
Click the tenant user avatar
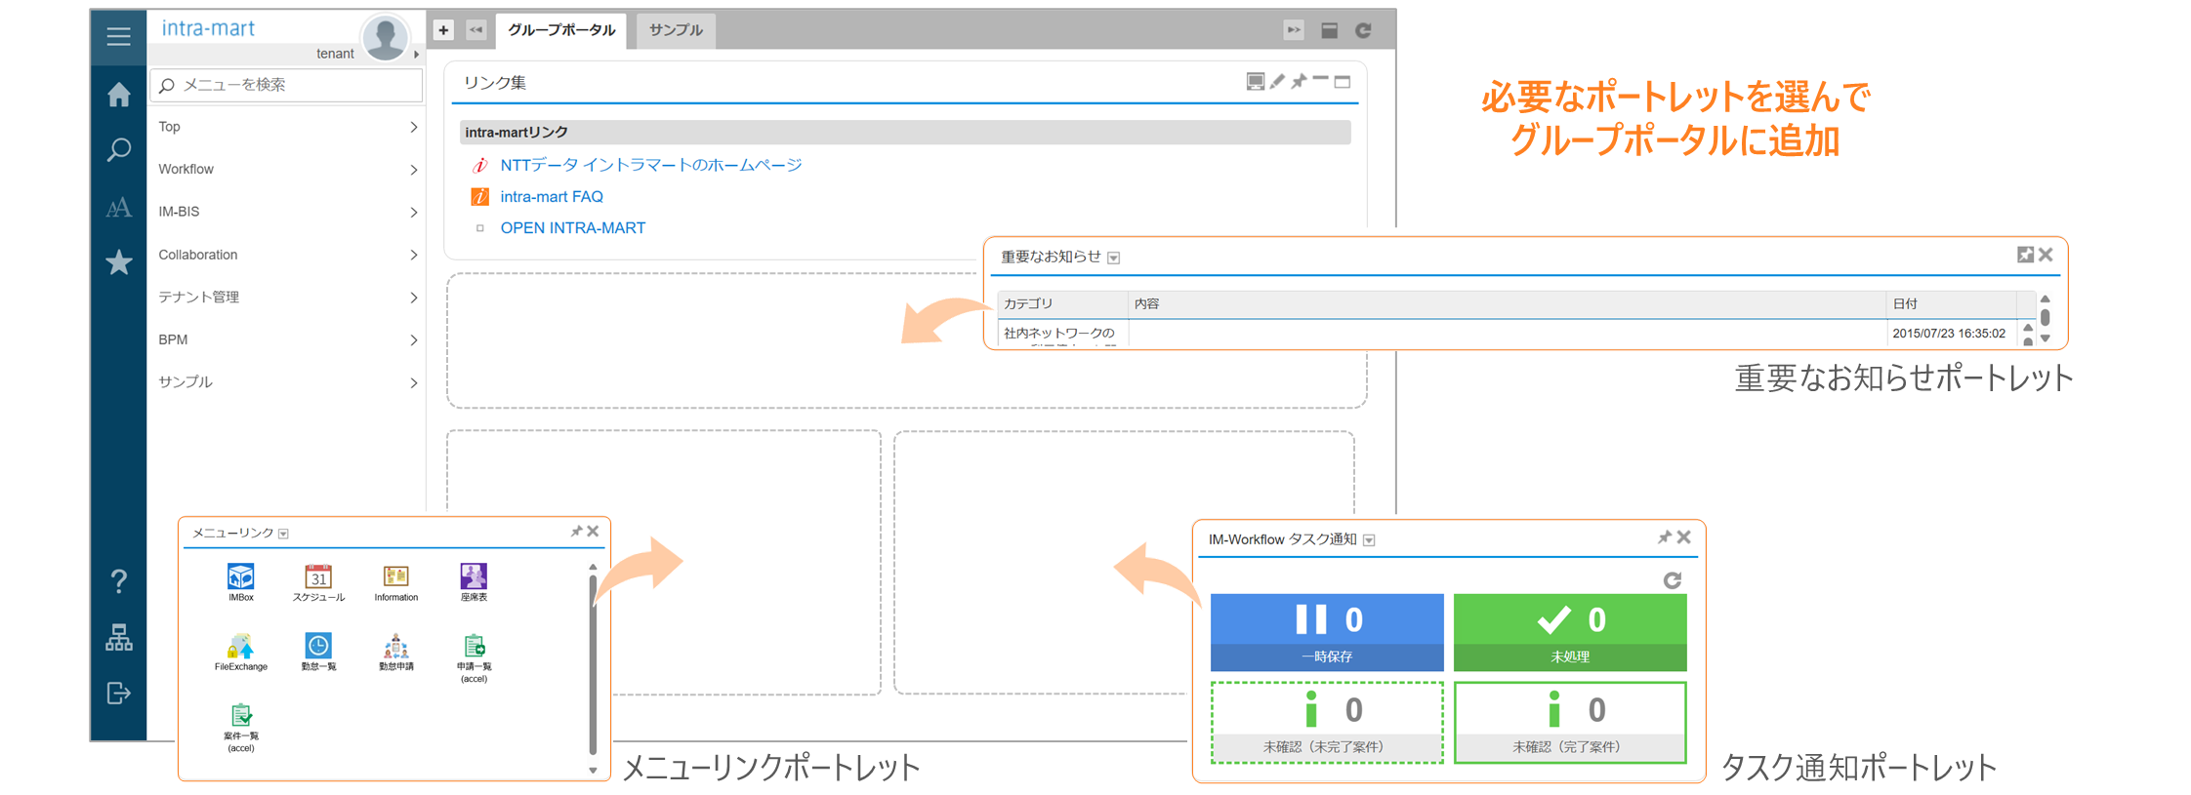point(385,38)
